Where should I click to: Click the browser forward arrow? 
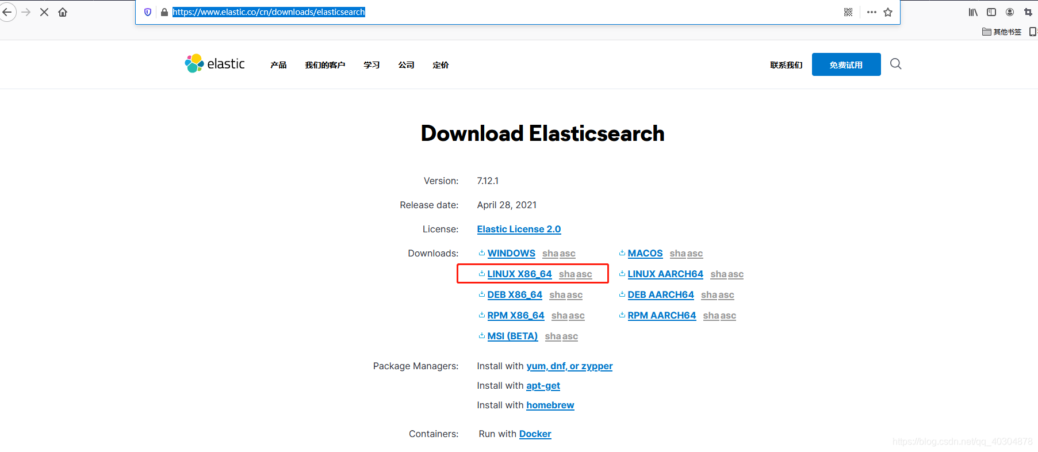coord(26,12)
